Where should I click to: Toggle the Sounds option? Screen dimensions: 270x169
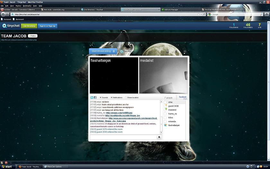click(x=104, y=98)
